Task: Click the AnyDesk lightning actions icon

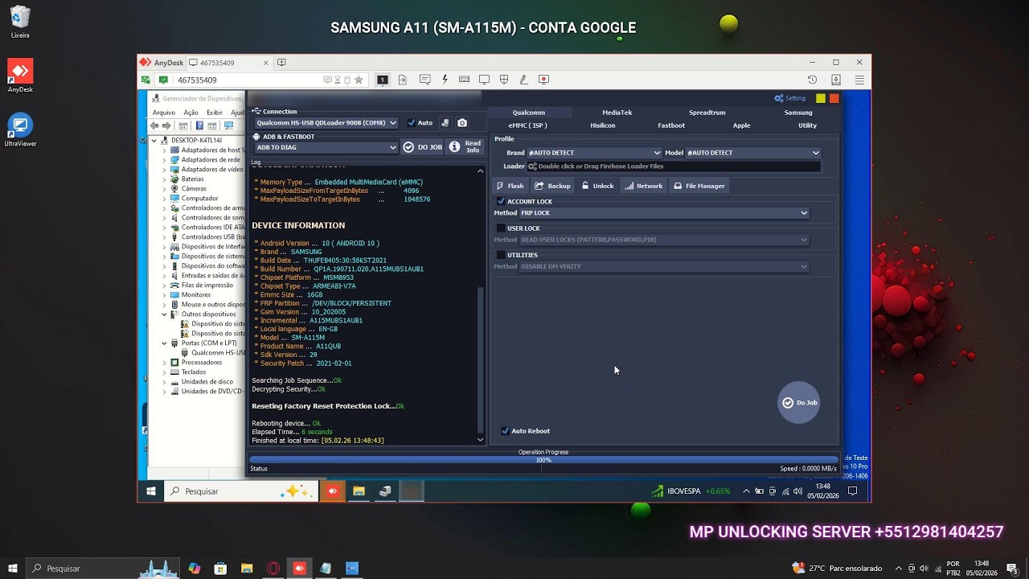Action: (x=445, y=80)
